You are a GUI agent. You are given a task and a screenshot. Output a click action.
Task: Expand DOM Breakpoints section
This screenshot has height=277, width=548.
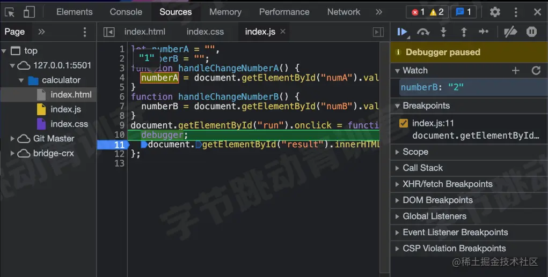point(397,200)
